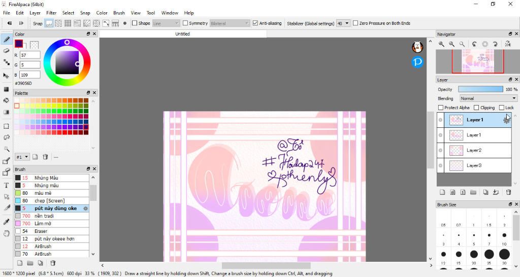Toggle the Protect Alpha checkbox
This screenshot has height=277, width=520.
point(441,108)
